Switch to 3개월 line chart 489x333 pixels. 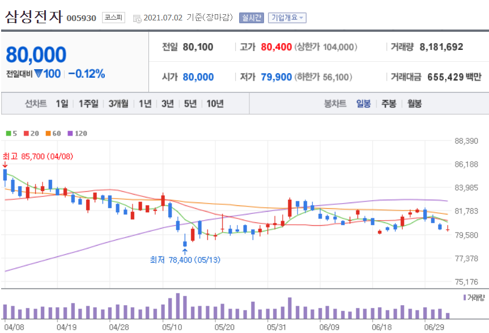tap(118, 103)
